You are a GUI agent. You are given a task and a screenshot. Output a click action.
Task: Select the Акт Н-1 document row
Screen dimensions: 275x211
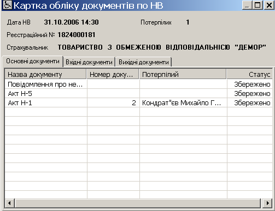138,103
